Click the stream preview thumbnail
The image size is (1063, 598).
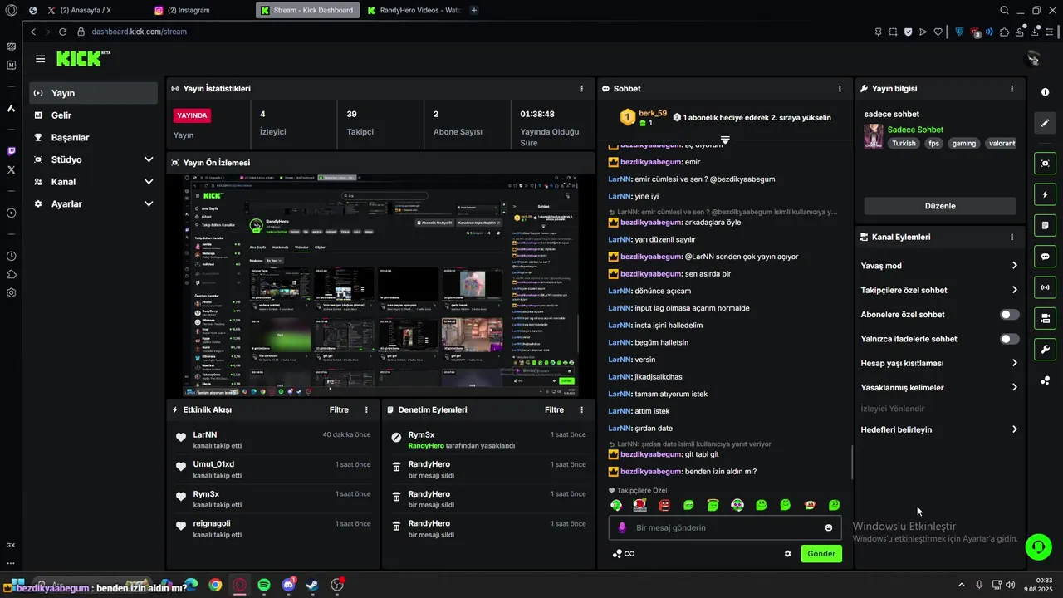click(x=381, y=286)
